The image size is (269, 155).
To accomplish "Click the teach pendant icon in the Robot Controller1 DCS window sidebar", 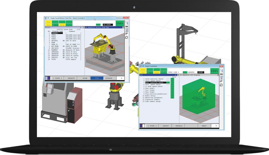I will (221, 78).
